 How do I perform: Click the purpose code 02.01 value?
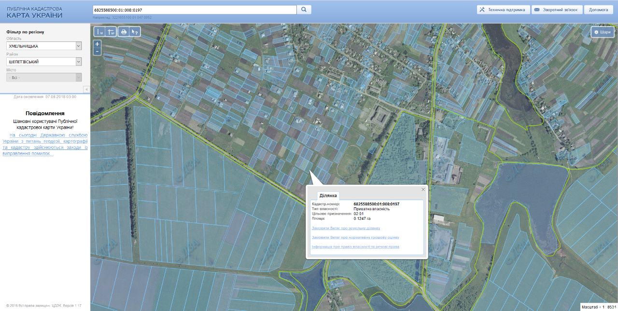click(x=358, y=214)
